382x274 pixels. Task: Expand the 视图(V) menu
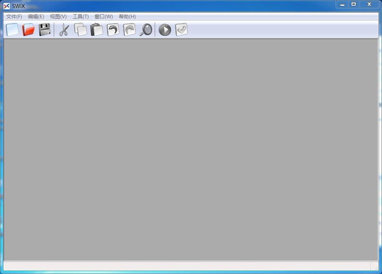pos(58,17)
